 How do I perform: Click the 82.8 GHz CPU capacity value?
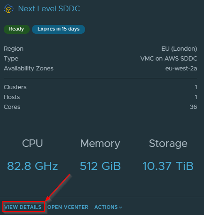click(32, 166)
